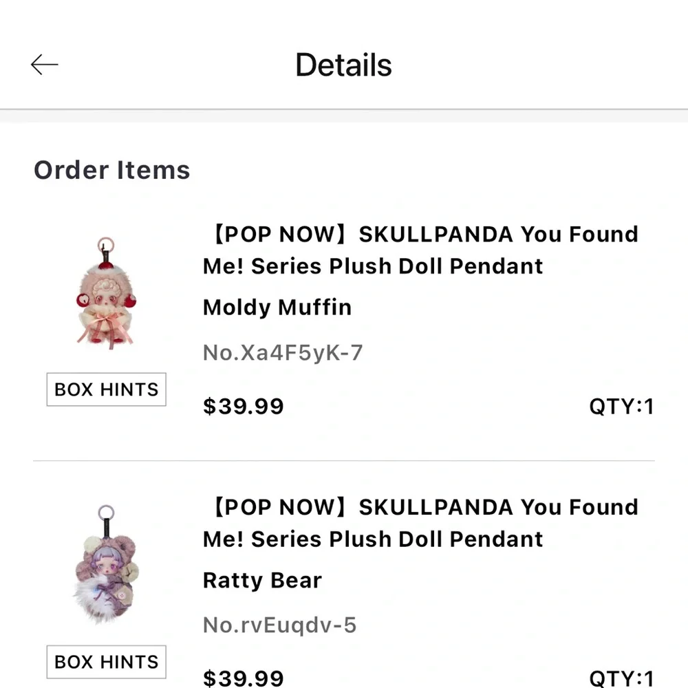Tap the Ratty Bear $39.99 price
This screenshot has width=688, height=688.
click(244, 678)
